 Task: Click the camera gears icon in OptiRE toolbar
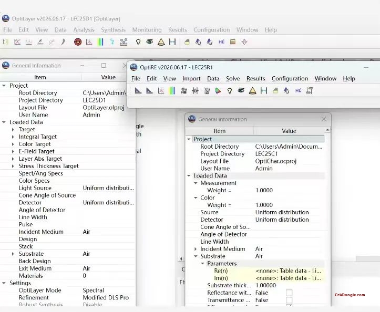[x=184, y=91]
